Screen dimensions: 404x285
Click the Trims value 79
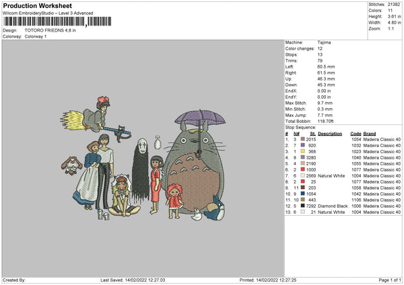pyautogui.click(x=320, y=60)
